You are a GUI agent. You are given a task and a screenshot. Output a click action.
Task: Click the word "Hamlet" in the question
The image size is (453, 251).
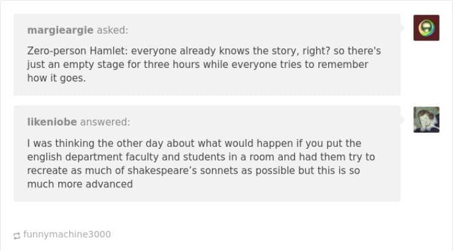click(x=101, y=51)
